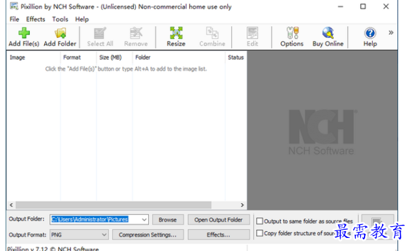This screenshot has height=251, width=410.
Task: Click the Add File(s) green plus icon
Action: click(x=24, y=33)
